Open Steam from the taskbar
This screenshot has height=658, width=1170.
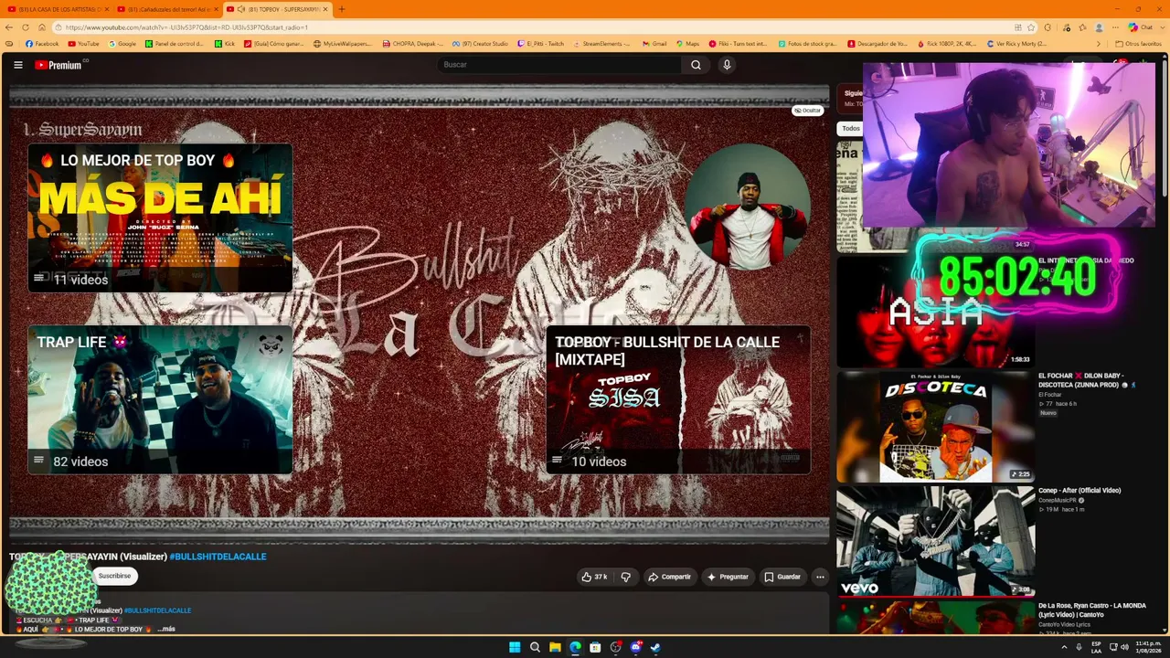[x=655, y=647]
